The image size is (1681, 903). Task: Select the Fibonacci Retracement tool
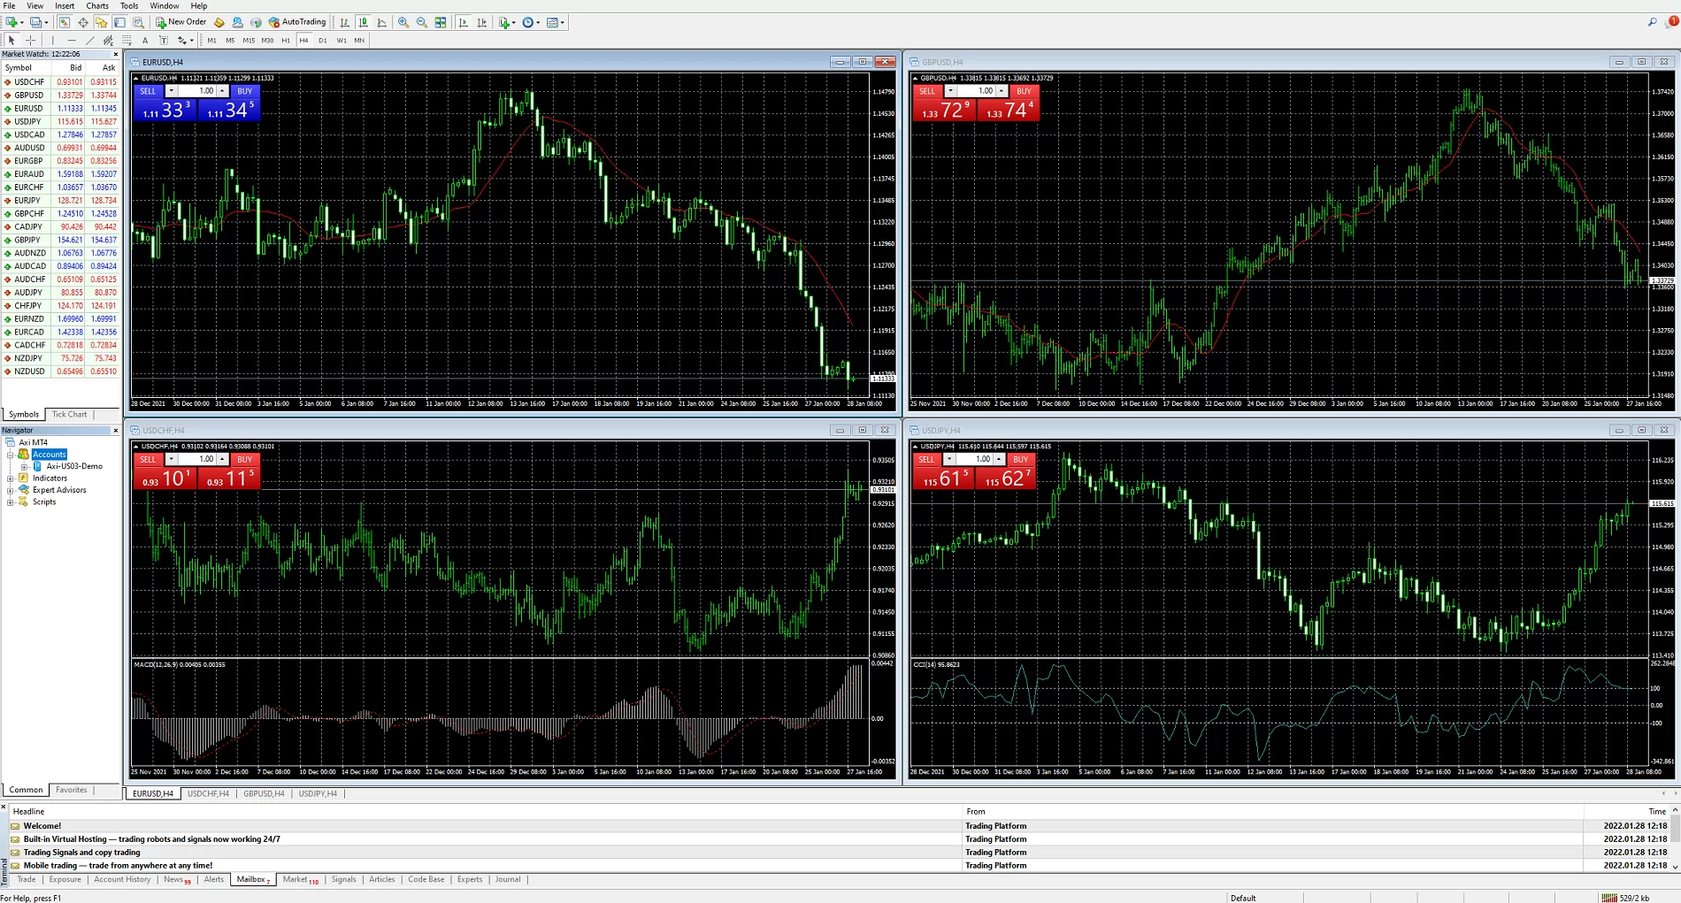pyautogui.click(x=127, y=40)
